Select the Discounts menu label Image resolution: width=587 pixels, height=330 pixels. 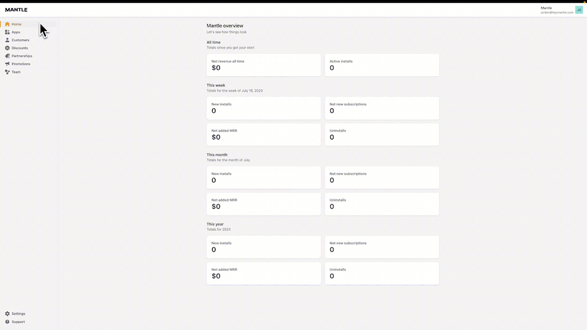20,48
